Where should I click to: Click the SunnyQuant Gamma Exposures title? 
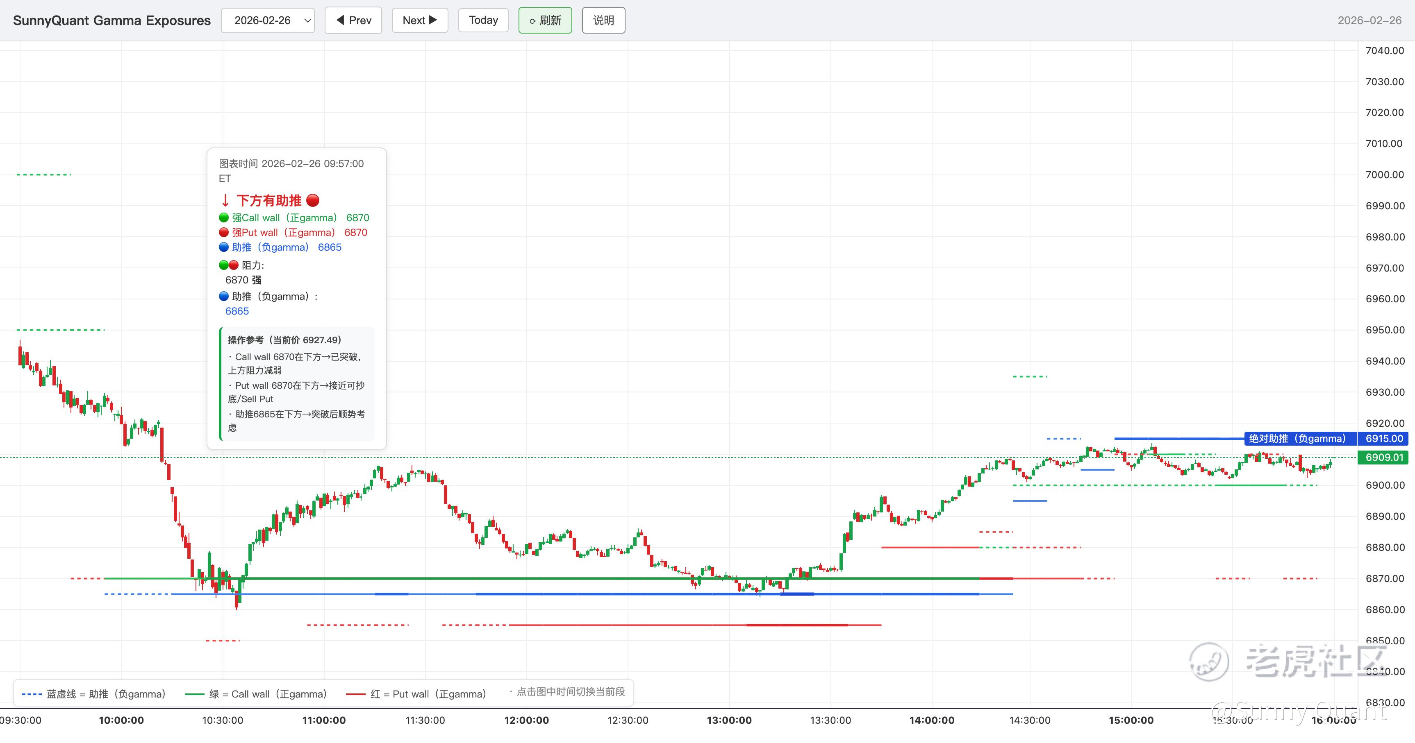(111, 20)
